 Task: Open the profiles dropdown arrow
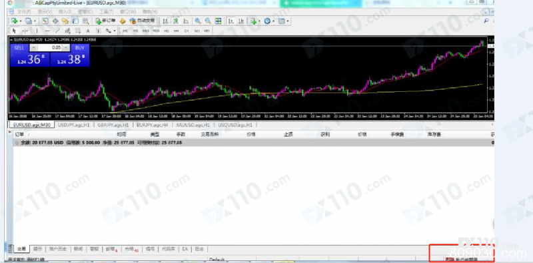click(x=35, y=21)
